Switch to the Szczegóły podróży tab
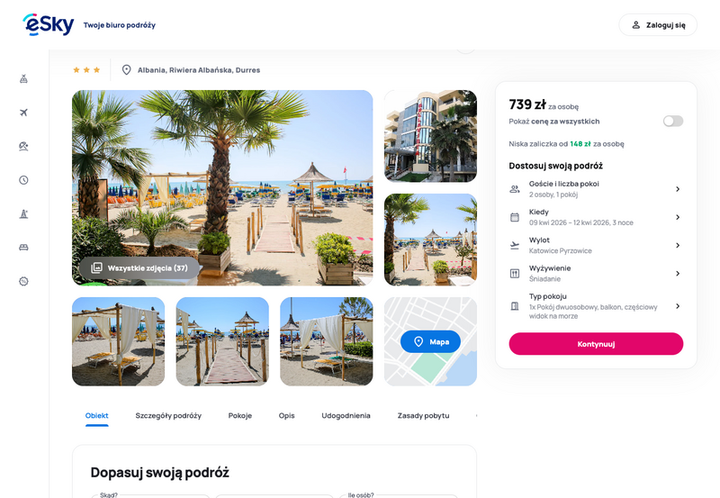The width and height of the screenshot is (720, 498). [x=168, y=415]
